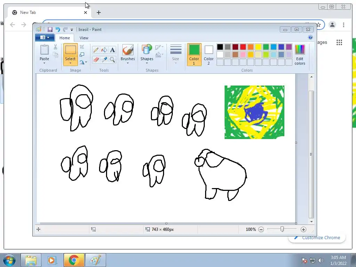Screen dimensions: 356x267
Task: Click Save icon in Paint title bar
Action: click(x=50, y=30)
